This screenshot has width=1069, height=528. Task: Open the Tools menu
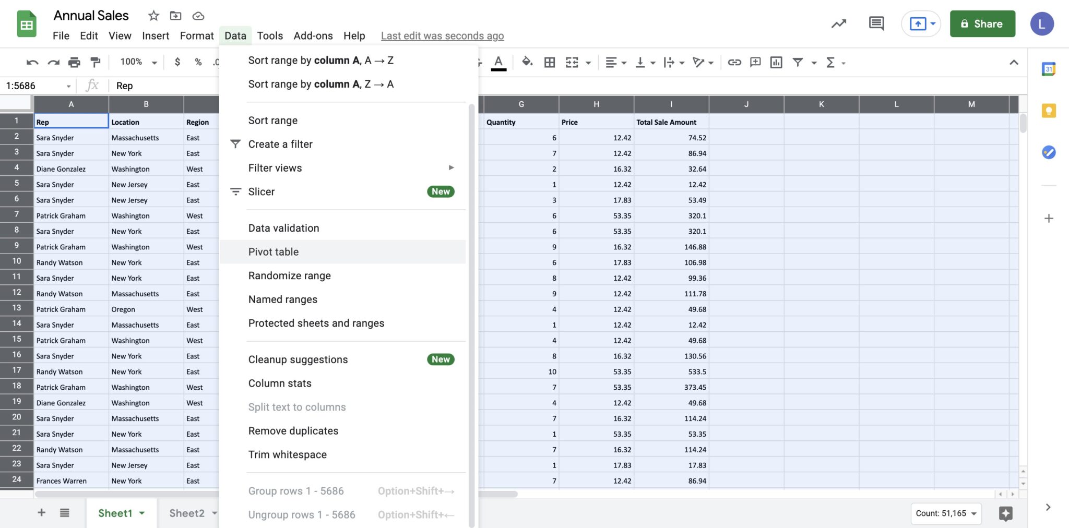(x=270, y=35)
